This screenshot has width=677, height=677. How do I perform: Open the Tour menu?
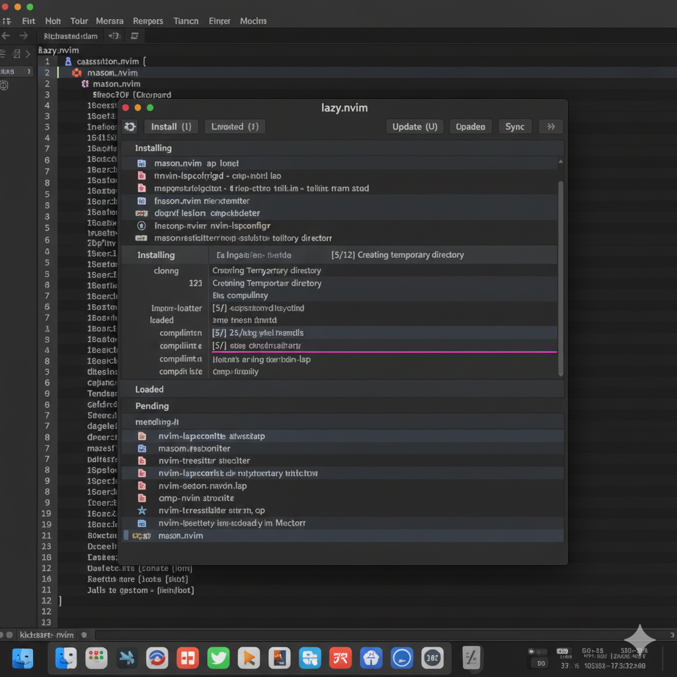pos(79,20)
